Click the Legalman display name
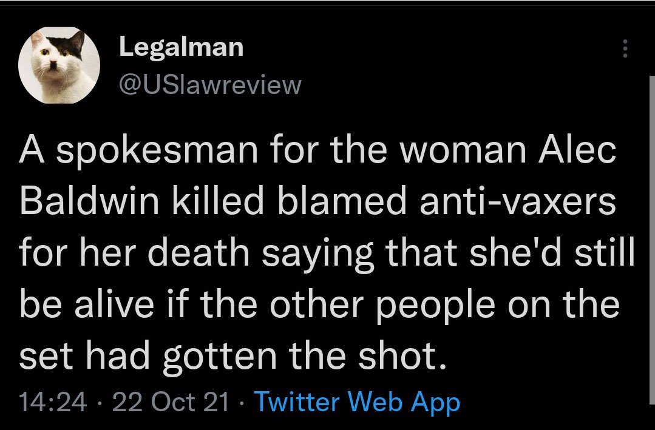The width and height of the screenshot is (655, 430). pos(181,47)
